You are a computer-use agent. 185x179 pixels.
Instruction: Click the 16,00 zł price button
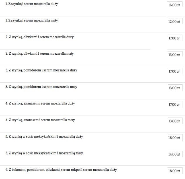(175, 5)
